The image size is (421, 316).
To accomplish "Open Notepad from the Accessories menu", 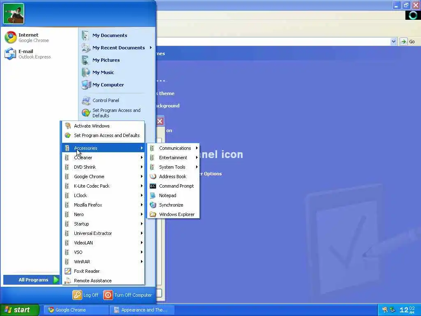I will 173,195.
